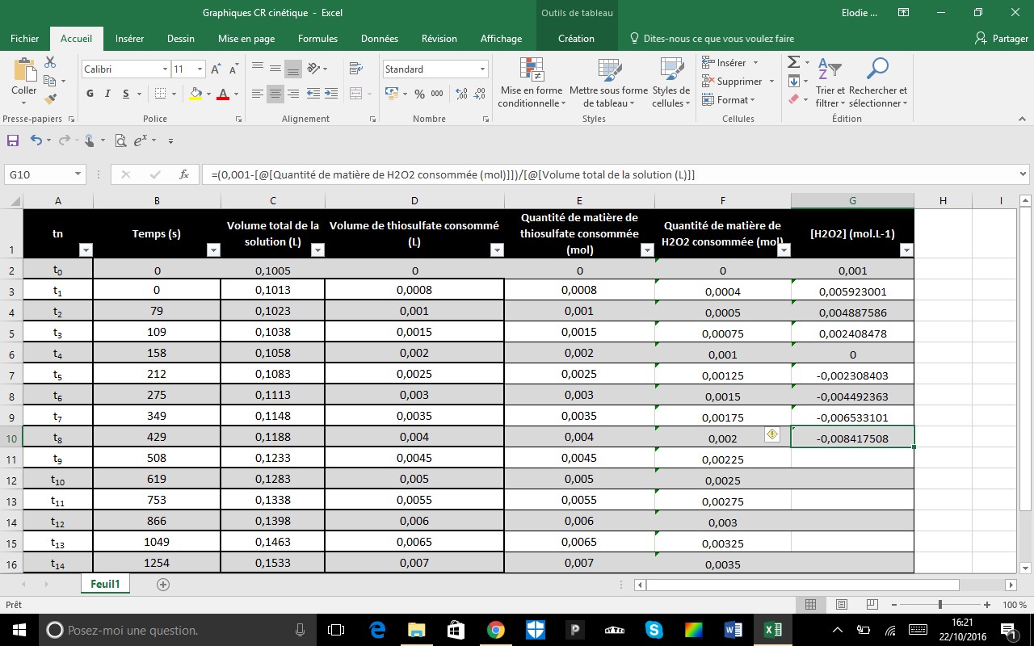Toggle underline (S) formatting
The width and height of the screenshot is (1034, 646).
tap(126, 94)
